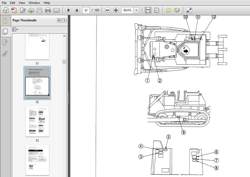This screenshot has height=177, width=250.
Task: Click the total page count 190
Action: tap(97, 10)
